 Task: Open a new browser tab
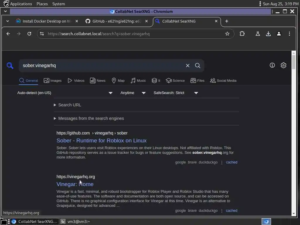[227, 21]
